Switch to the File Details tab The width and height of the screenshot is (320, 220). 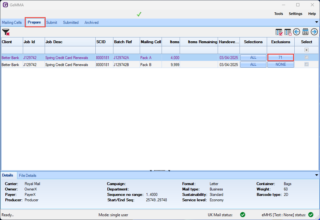[28, 176]
